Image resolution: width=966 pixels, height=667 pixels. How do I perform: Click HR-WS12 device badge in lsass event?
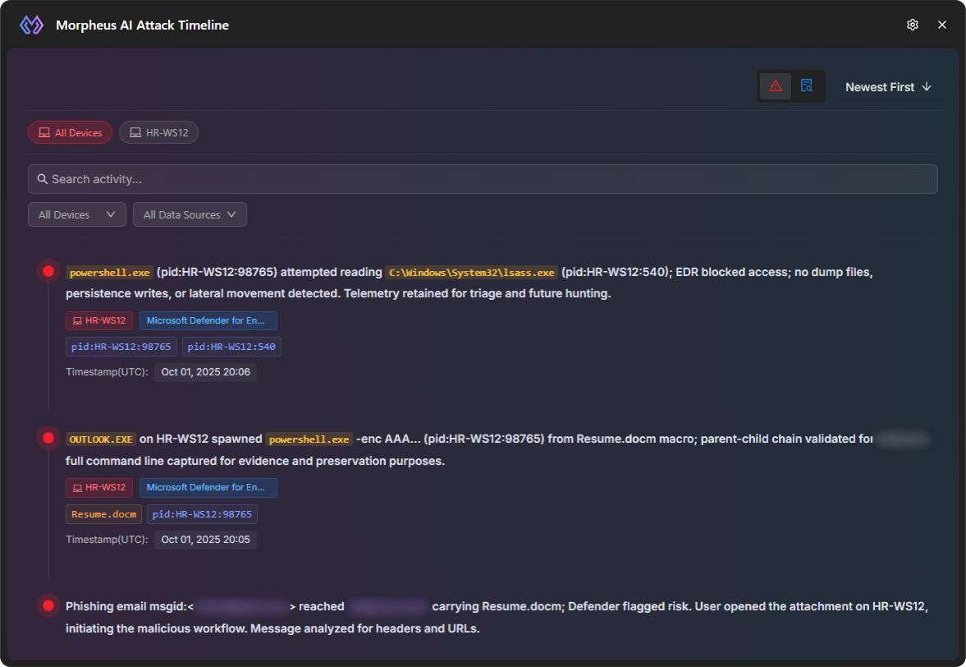click(x=99, y=320)
